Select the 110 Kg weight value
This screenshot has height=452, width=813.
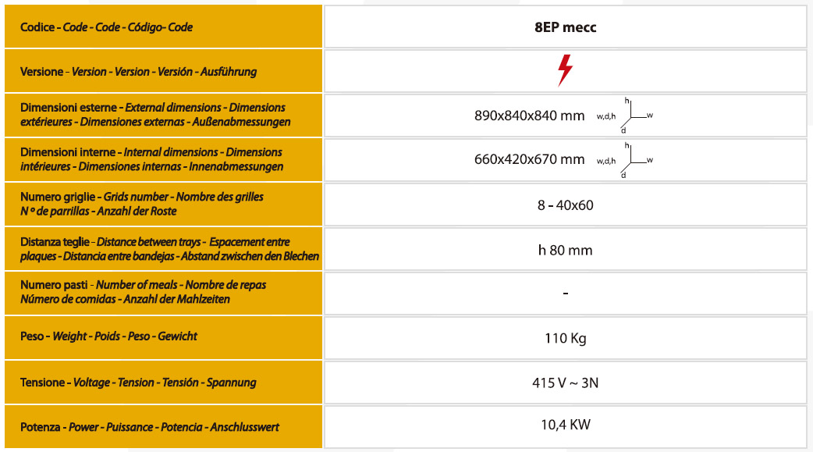pyautogui.click(x=565, y=339)
